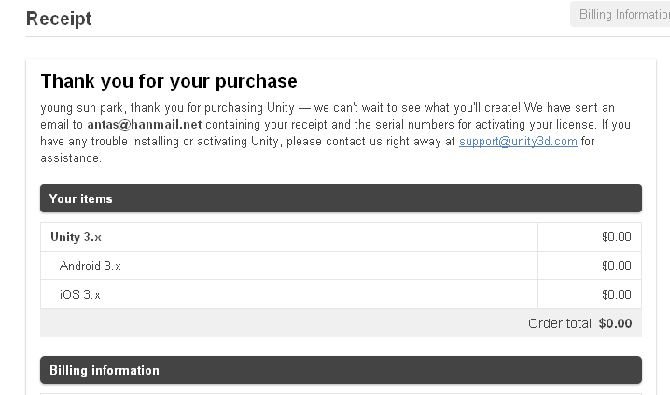Click the Order total $0.00 amount
This screenshot has height=395, width=670.
(615, 323)
